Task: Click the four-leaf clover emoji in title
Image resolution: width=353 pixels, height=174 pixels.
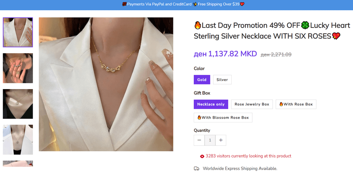Action: tap(305, 25)
